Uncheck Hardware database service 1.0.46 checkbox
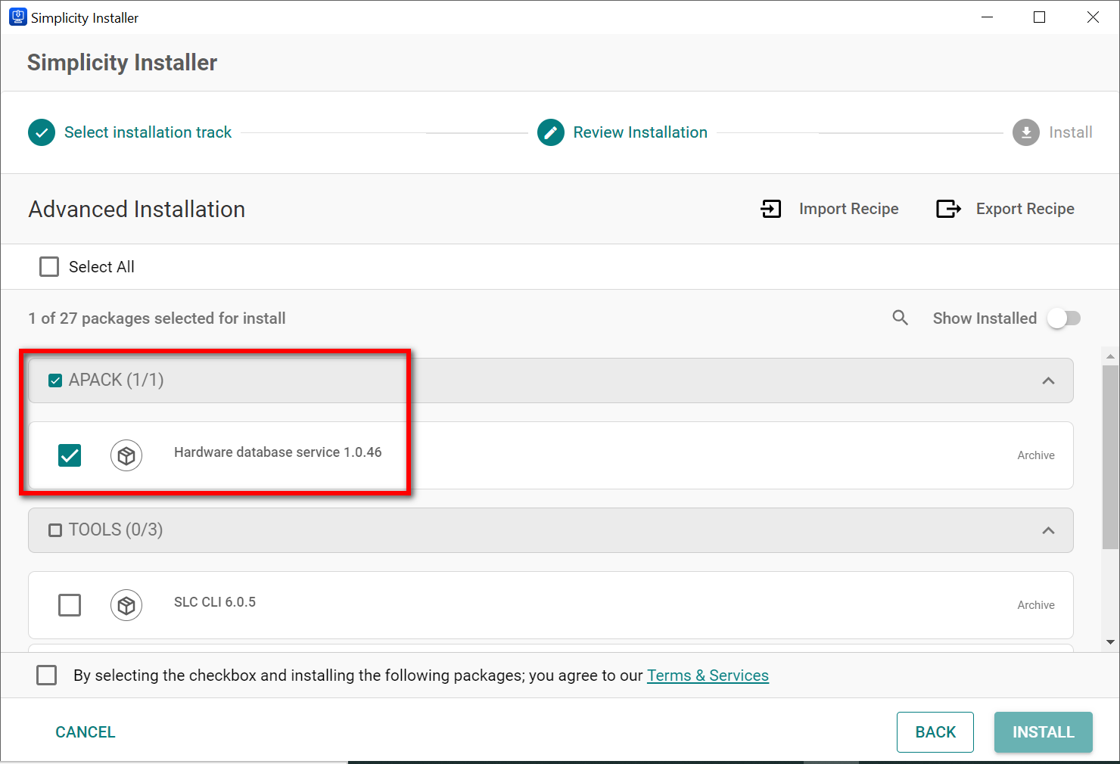Screen dimensions: 1120x764 pos(70,455)
